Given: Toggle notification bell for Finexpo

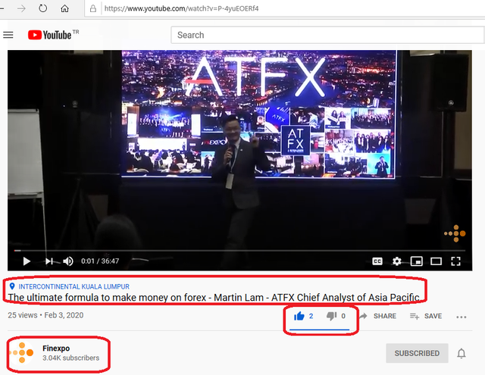Looking at the screenshot, I should (462, 353).
